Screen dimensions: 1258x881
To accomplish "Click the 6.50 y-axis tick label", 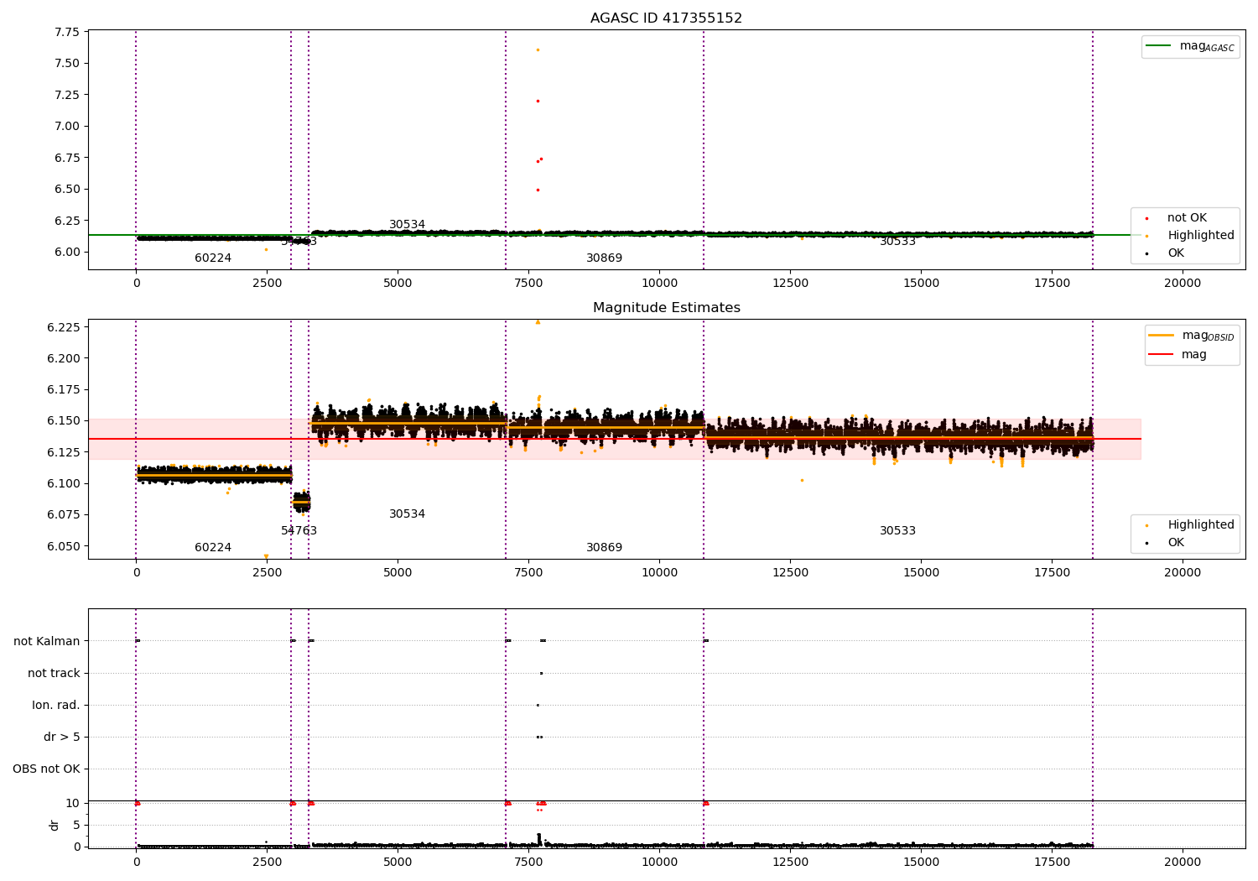I will [66, 189].
